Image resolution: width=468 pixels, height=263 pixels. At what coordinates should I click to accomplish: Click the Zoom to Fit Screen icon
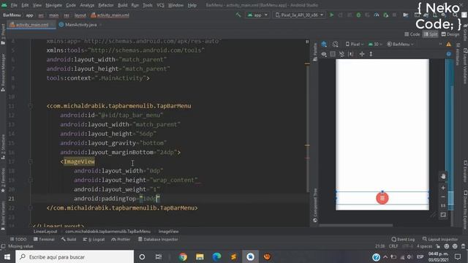click(443, 215)
